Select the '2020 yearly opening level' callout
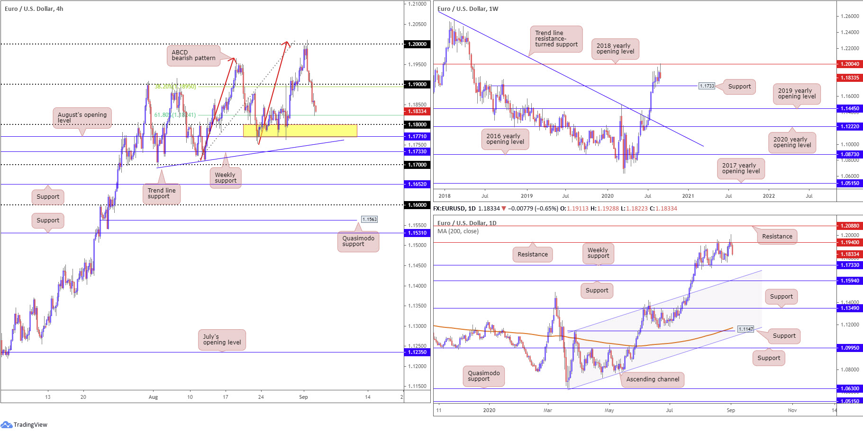 (792, 142)
